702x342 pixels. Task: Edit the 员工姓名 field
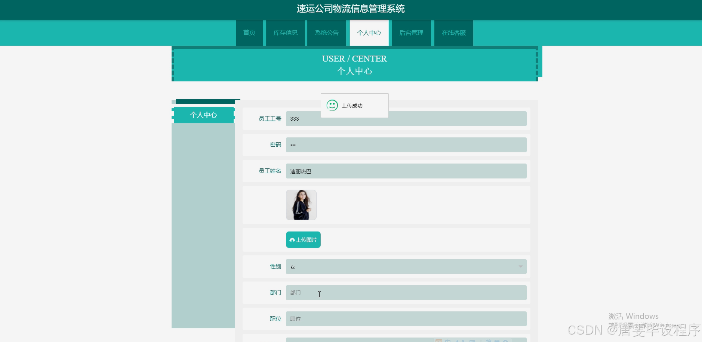tap(406, 171)
